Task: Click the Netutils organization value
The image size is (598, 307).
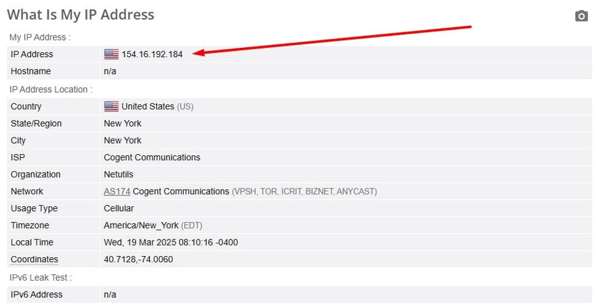Action: pos(119,174)
